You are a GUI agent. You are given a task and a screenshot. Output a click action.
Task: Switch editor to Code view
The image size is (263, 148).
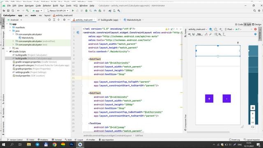(239, 24)
